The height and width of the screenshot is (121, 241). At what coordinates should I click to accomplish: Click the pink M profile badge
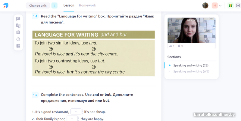(214, 5)
